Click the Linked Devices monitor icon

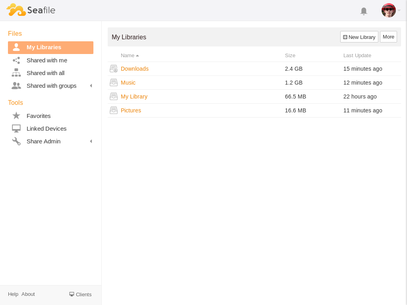tap(16, 129)
